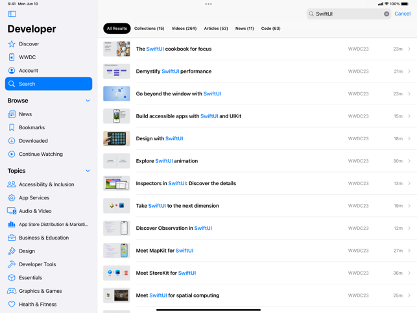Select Health & Fitness heart icon

point(12,304)
